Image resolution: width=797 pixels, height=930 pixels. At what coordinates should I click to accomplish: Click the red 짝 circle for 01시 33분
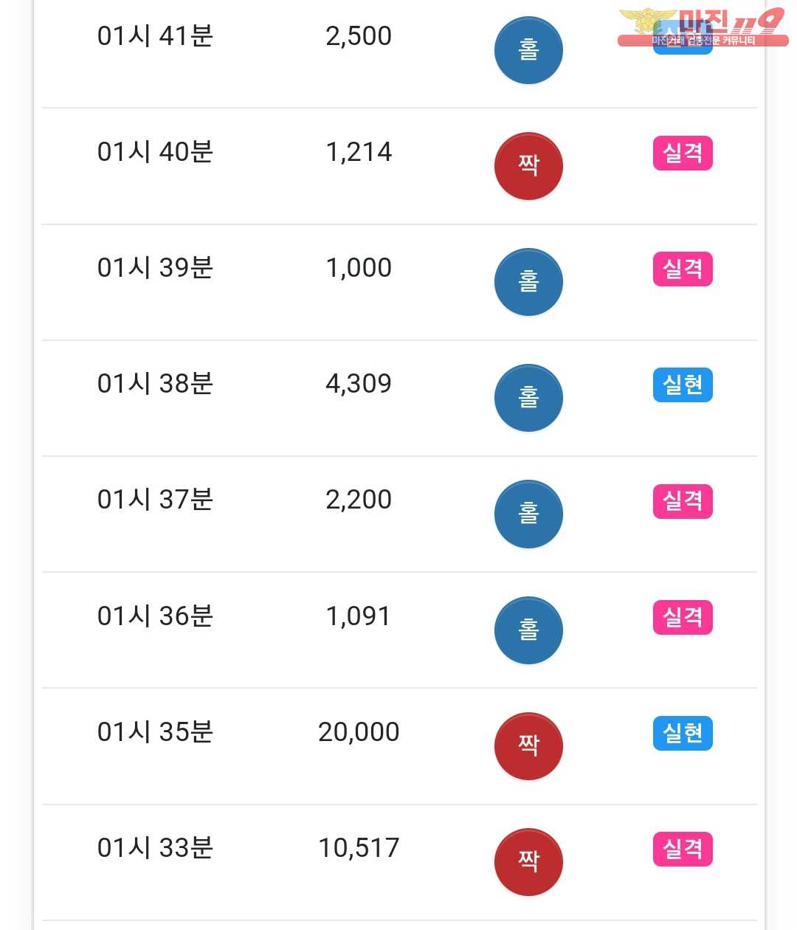[528, 861]
